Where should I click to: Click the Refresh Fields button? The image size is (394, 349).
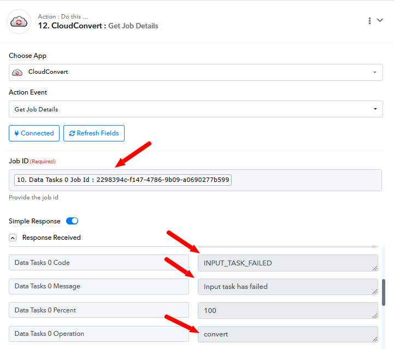(94, 133)
